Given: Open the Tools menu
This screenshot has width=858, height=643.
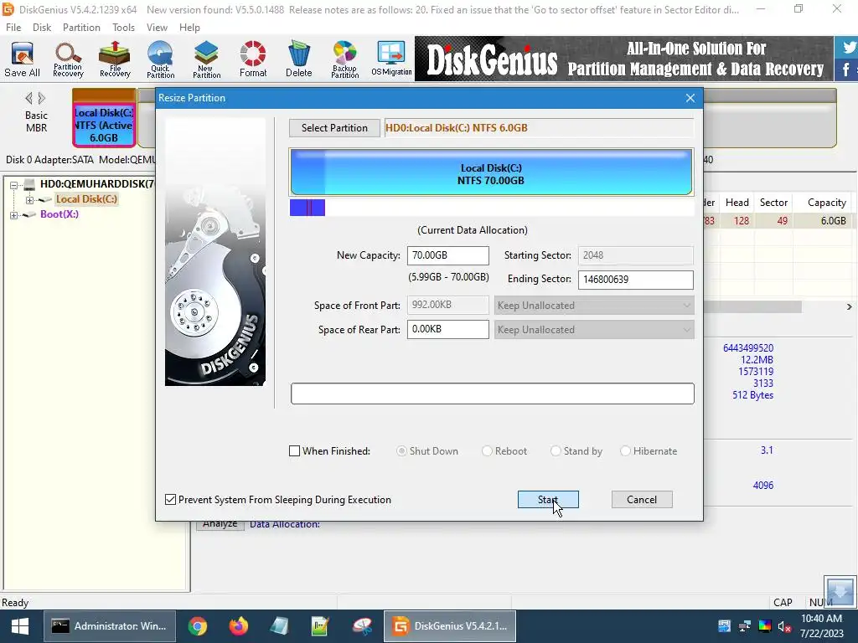Looking at the screenshot, I should [x=124, y=28].
